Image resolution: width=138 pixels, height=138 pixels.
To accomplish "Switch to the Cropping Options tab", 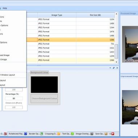I will pyautogui.click(x=52, y=134).
